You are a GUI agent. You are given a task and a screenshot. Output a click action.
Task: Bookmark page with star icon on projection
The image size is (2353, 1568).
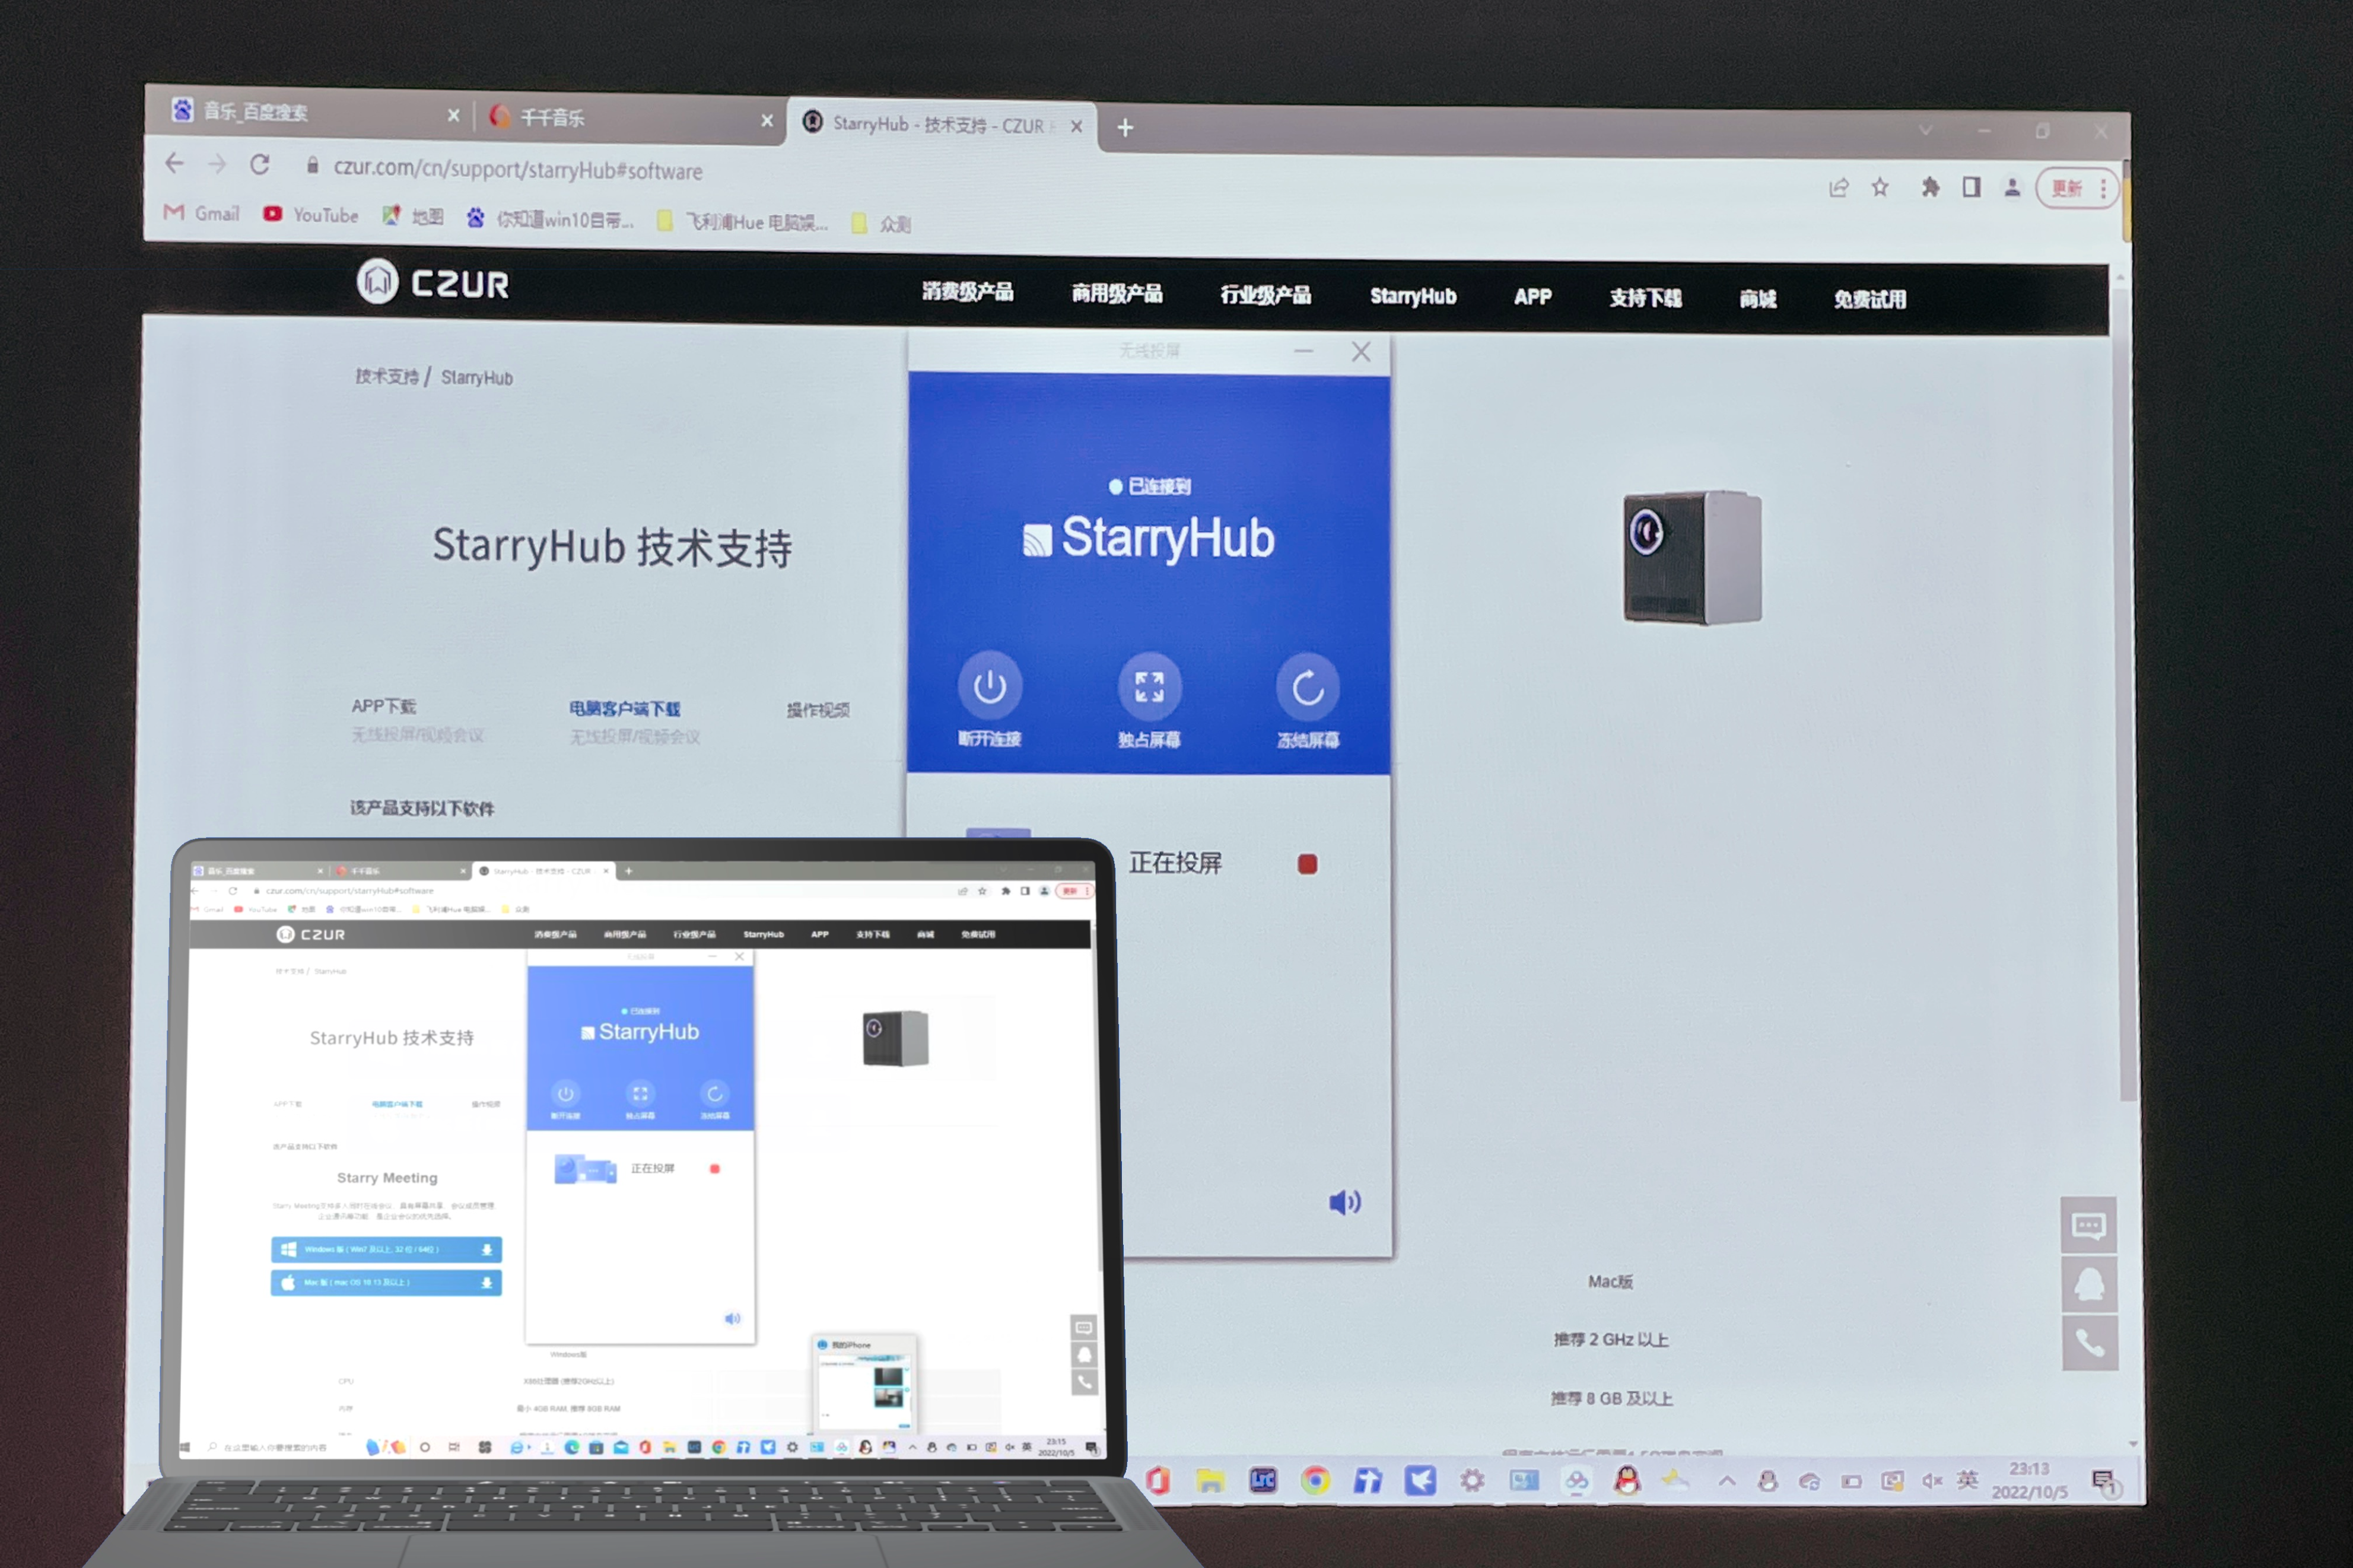1880,187
